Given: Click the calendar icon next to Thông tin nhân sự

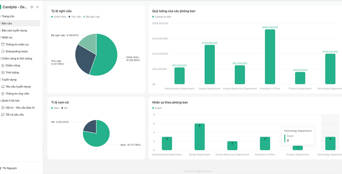Looking at the screenshot, I should [3, 45].
